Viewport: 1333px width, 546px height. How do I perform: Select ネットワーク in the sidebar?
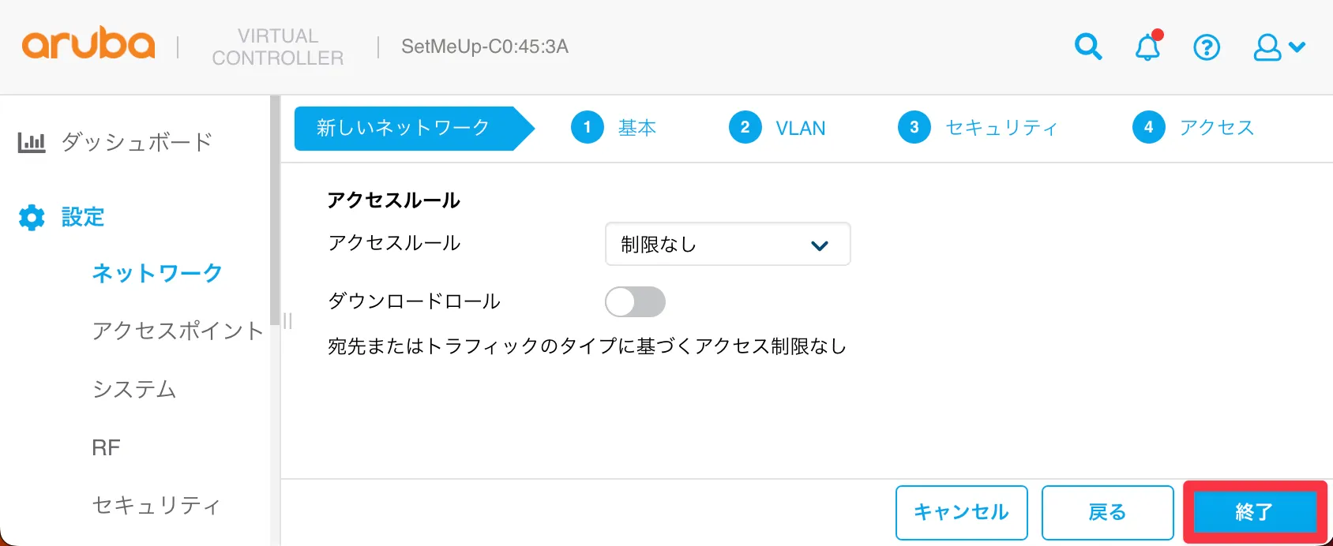(157, 273)
